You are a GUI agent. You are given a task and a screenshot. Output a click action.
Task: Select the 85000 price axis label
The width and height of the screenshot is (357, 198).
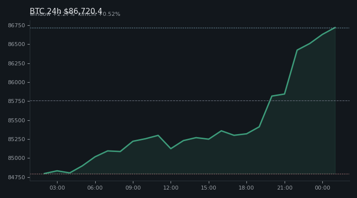click(16, 158)
